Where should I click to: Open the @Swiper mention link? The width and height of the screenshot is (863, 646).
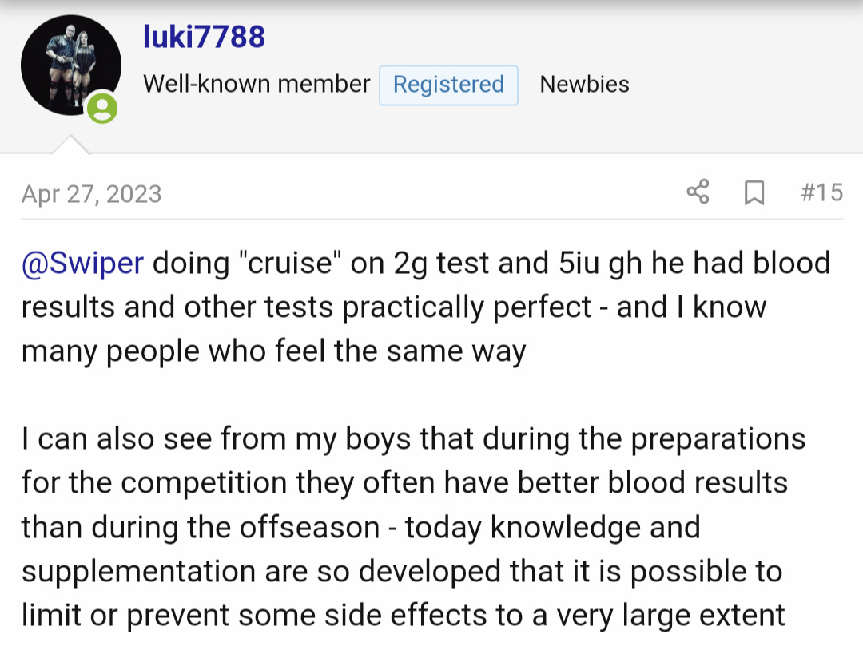[x=82, y=264]
